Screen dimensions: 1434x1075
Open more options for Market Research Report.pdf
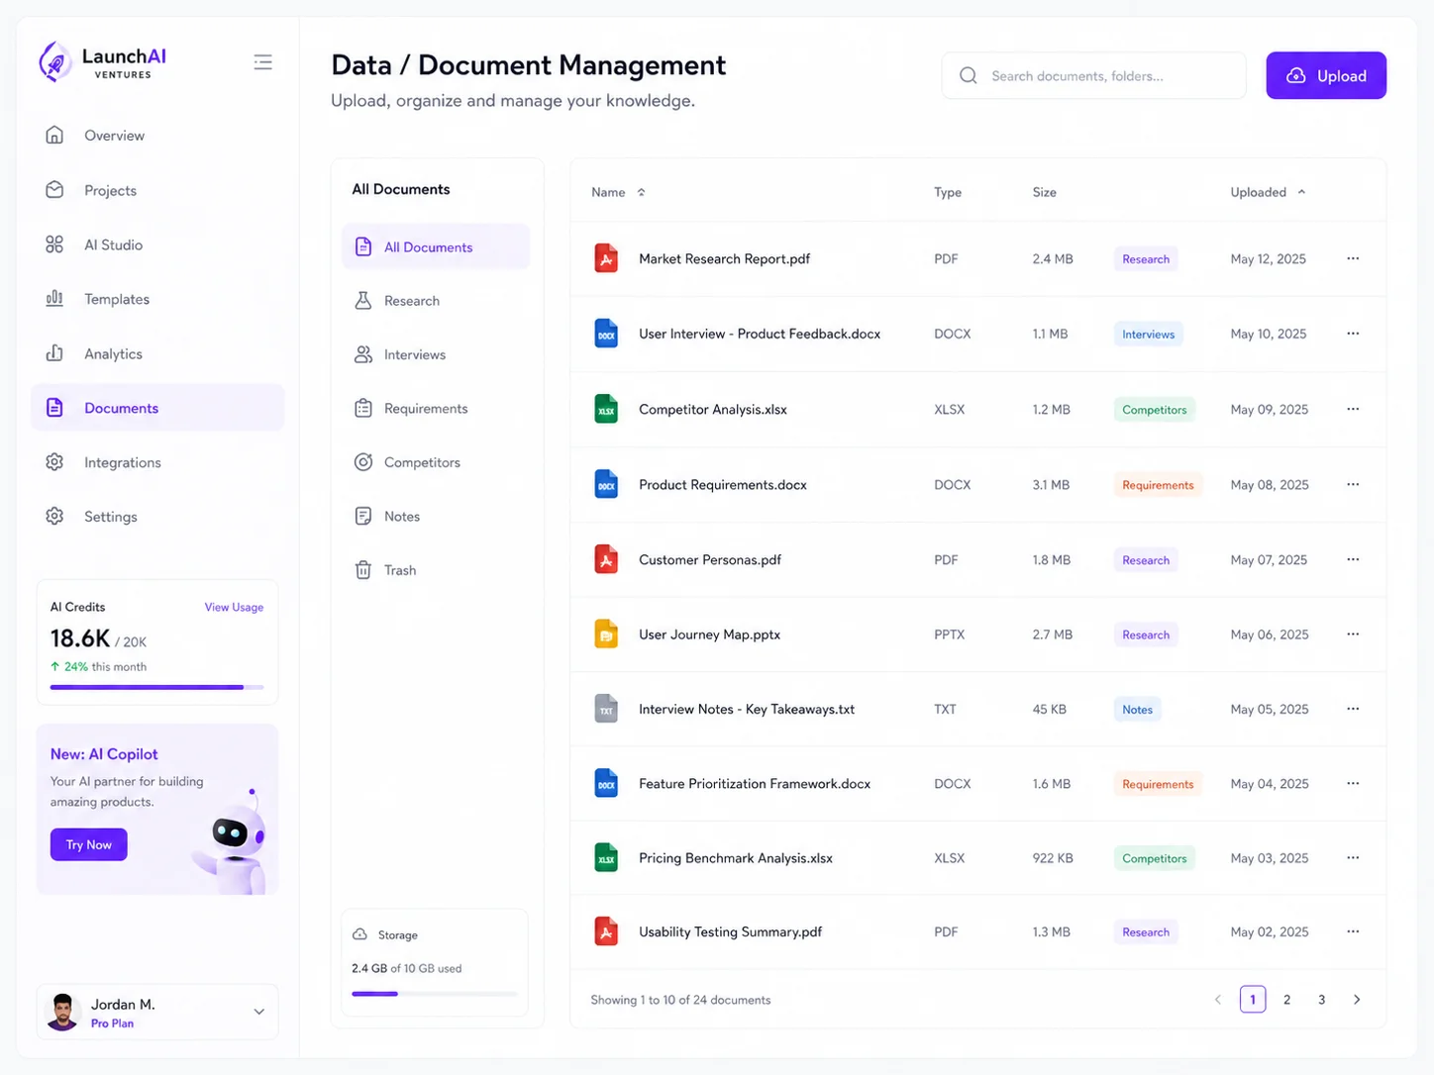(x=1353, y=258)
